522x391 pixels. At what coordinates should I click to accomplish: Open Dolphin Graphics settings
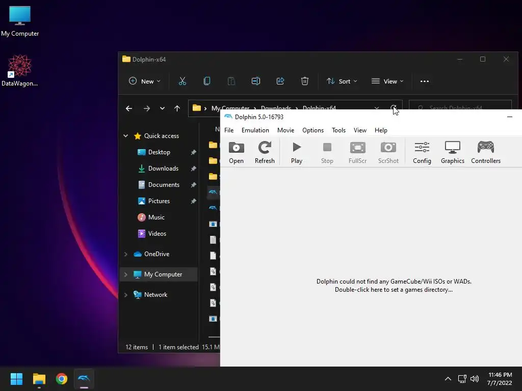pyautogui.click(x=453, y=152)
